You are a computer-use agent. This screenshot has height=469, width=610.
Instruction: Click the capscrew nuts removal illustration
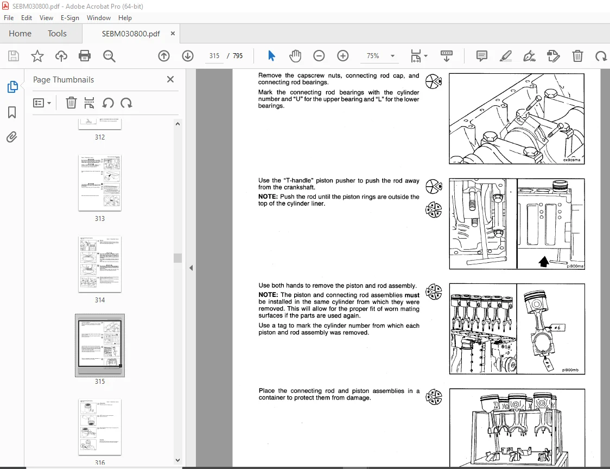517,119
